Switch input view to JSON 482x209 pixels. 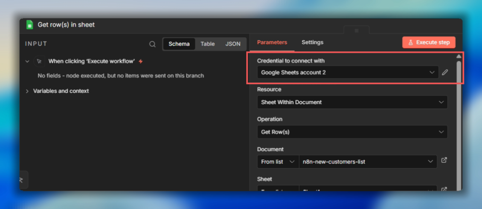[x=233, y=44]
